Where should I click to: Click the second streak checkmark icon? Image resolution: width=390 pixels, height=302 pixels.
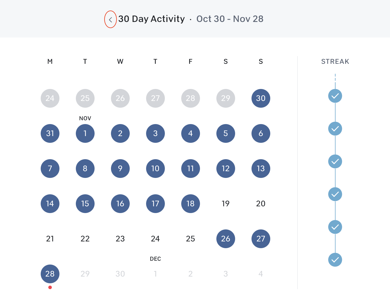point(335,129)
